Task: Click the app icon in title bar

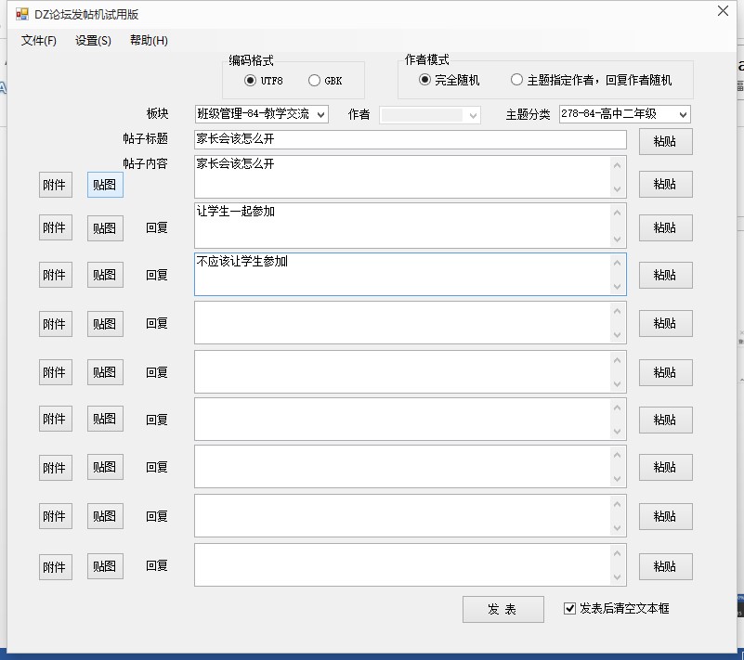Action: coord(22,15)
